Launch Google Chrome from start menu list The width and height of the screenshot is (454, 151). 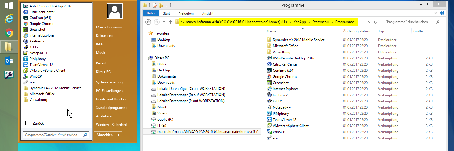click(39, 24)
